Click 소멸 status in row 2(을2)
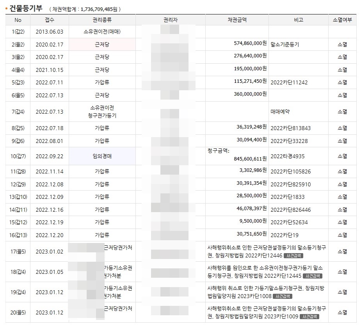361x325 pixels. (x=342, y=45)
